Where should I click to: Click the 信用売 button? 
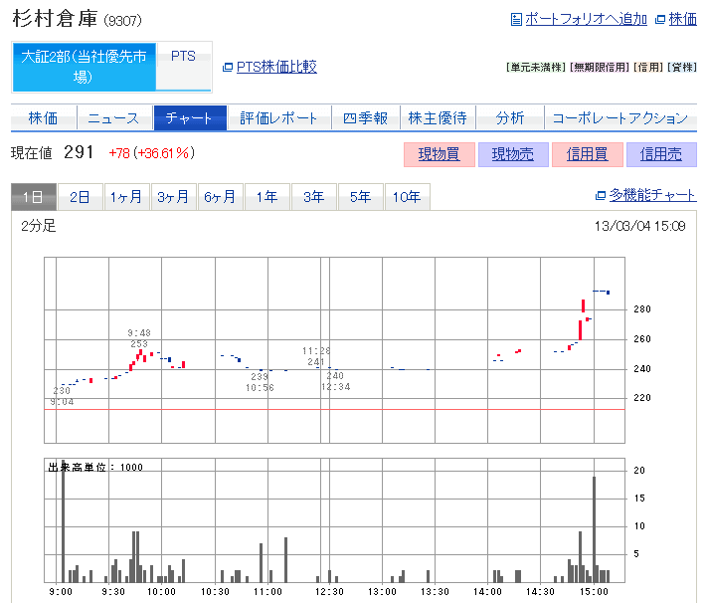coord(661,154)
